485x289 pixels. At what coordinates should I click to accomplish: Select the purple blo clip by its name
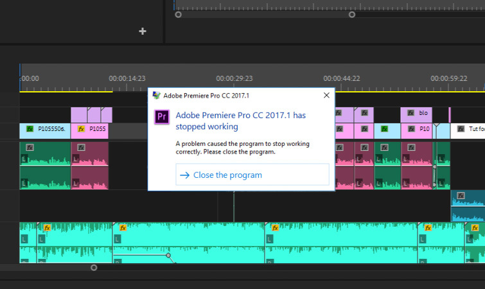pos(423,113)
